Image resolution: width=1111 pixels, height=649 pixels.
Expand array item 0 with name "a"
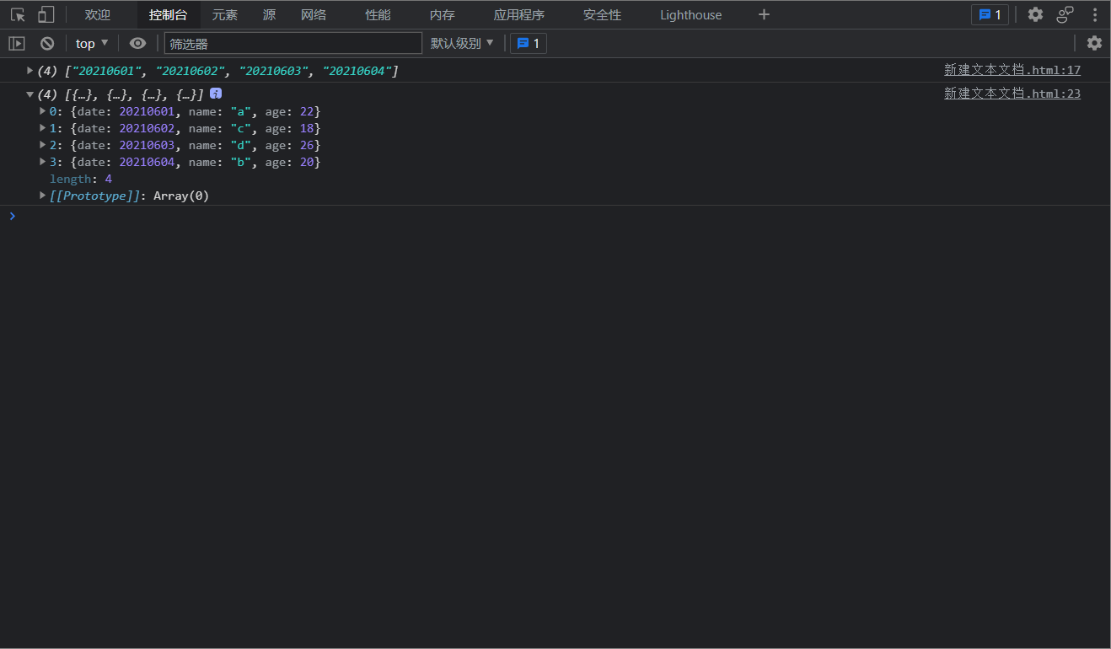pos(43,111)
